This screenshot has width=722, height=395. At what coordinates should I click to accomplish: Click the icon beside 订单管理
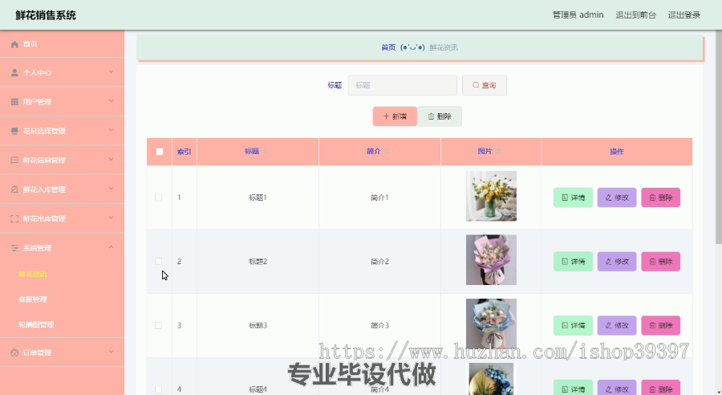14,352
